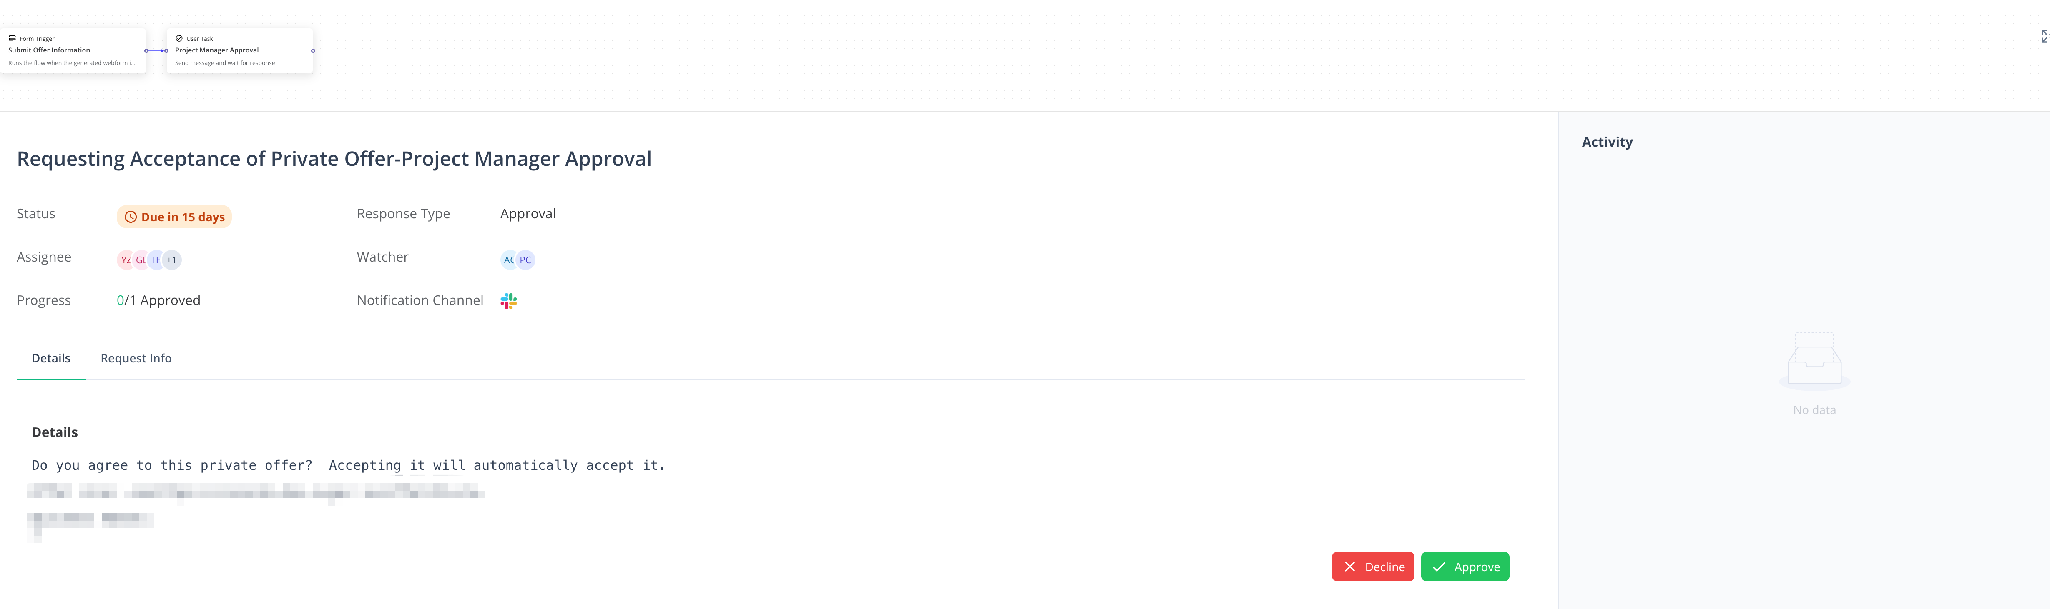Click the Due in 15 days status badge
2050x609 pixels.
click(174, 217)
